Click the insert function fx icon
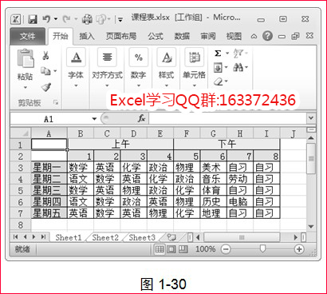This screenshot has height=294, width=327. pyautogui.click(x=141, y=118)
